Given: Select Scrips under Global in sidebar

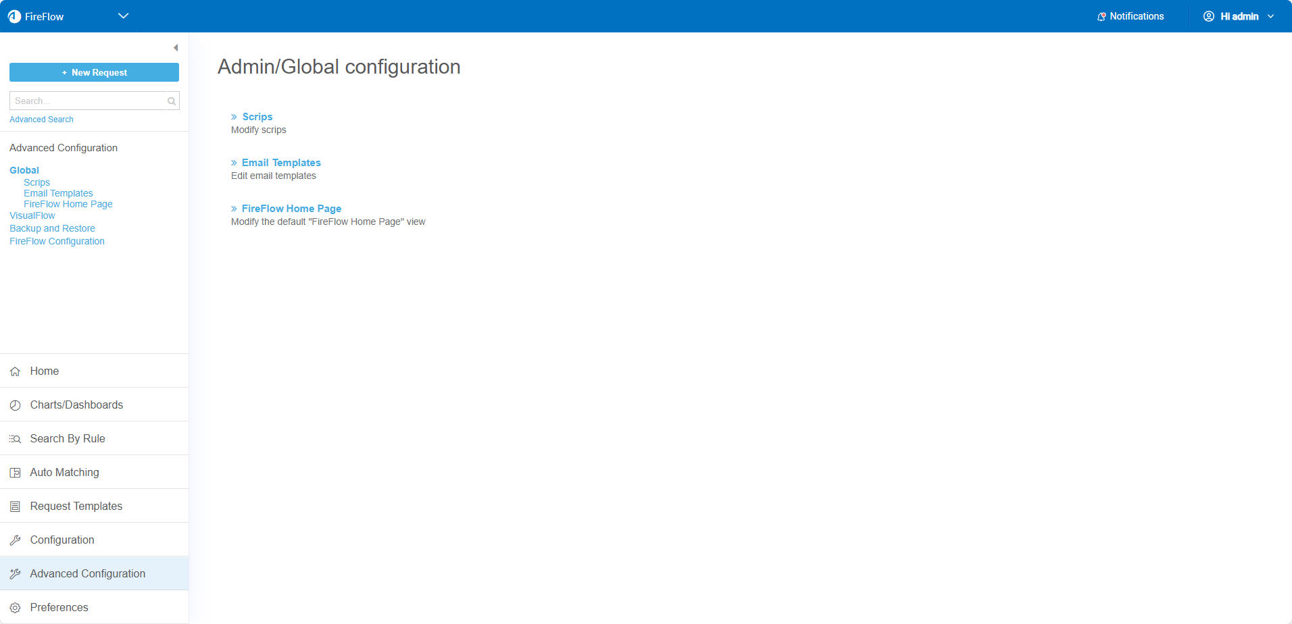Looking at the screenshot, I should coord(36,182).
